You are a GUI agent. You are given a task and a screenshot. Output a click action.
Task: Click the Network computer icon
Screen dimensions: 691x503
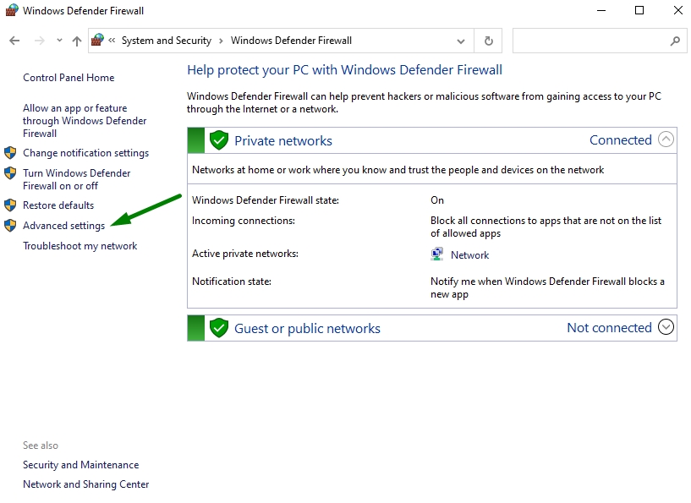coord(436,254)
